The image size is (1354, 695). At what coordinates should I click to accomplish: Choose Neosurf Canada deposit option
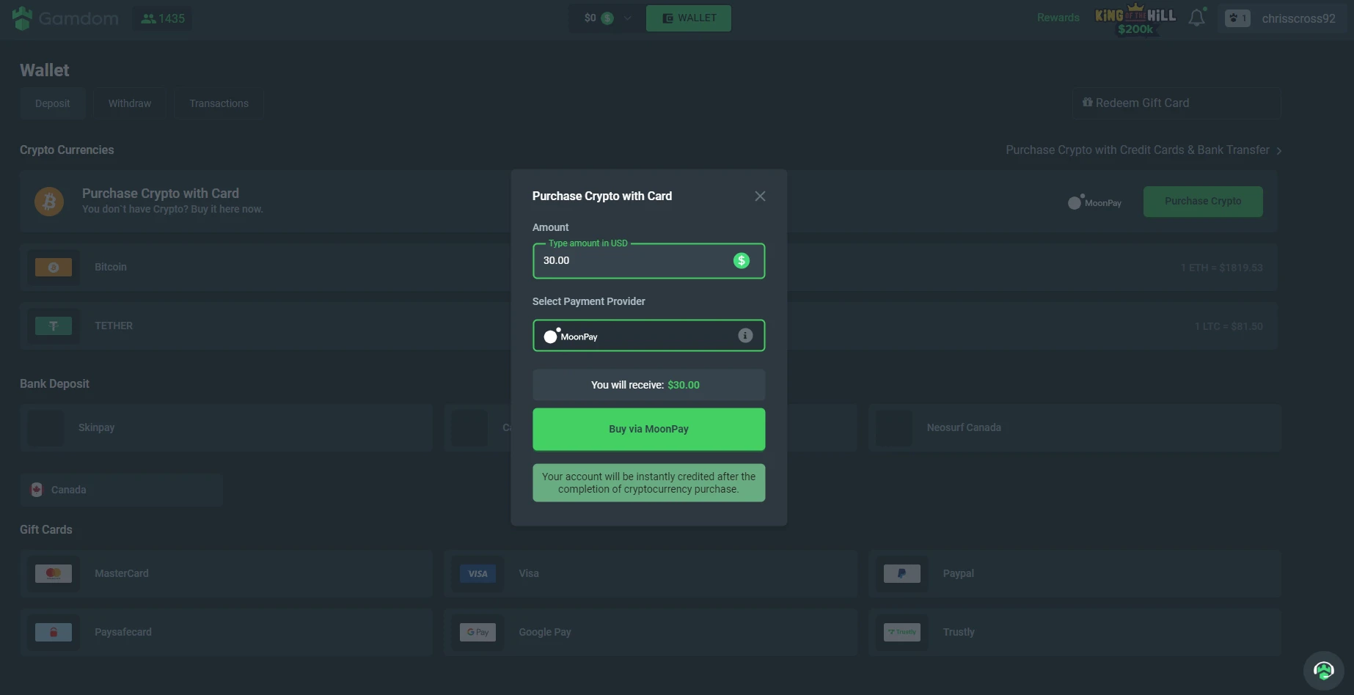(1075, 427)
